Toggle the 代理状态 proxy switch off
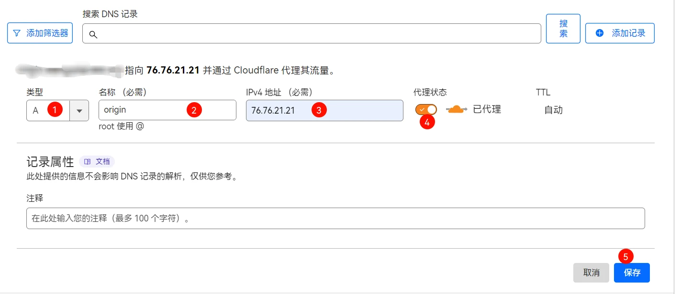The height and width of the screenshot is (294, 681). pyautogui.click(x=426, y=109)
